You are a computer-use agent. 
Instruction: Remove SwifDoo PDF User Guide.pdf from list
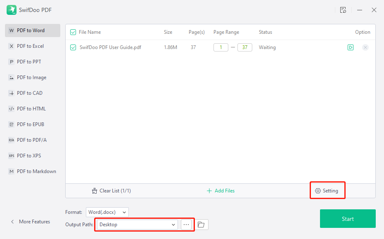[x=365, y=47]
